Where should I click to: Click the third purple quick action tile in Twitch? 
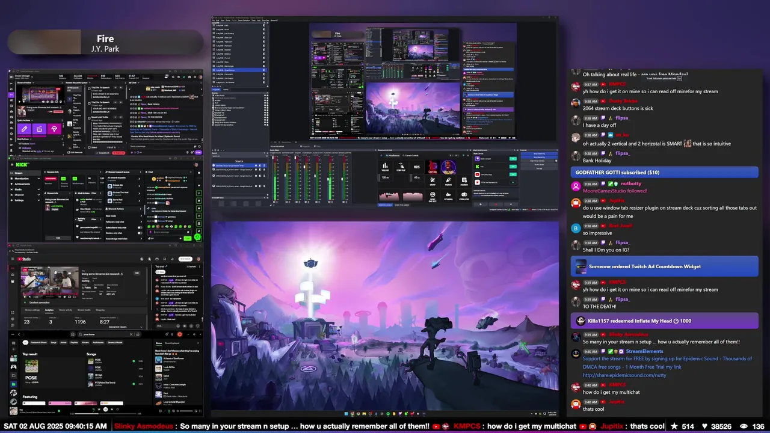54,129
